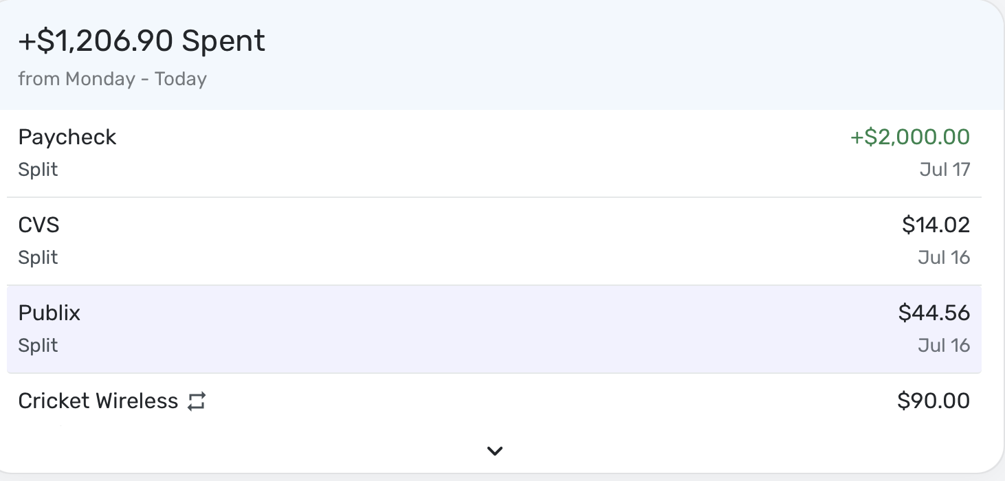Select the Jul 16 date under CVS
This screenshot has width=1005, height=481.
pos(944,257)
